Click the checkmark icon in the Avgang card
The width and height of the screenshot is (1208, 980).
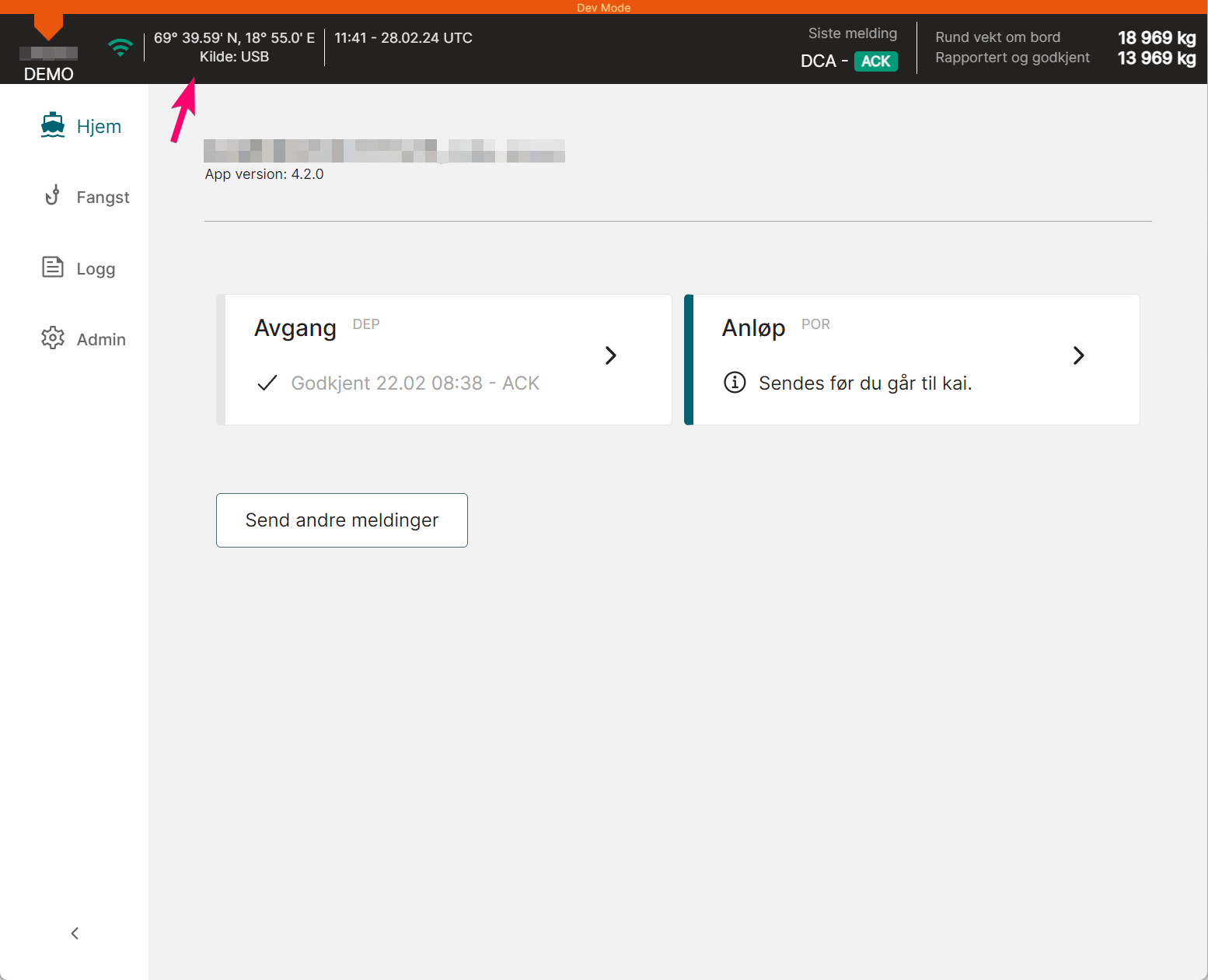pos(267,382)
